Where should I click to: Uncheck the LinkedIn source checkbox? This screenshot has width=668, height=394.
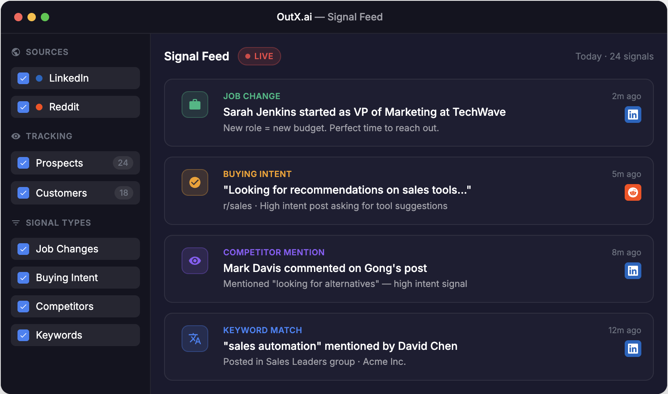pyautogui.click(x=23, y=78)
